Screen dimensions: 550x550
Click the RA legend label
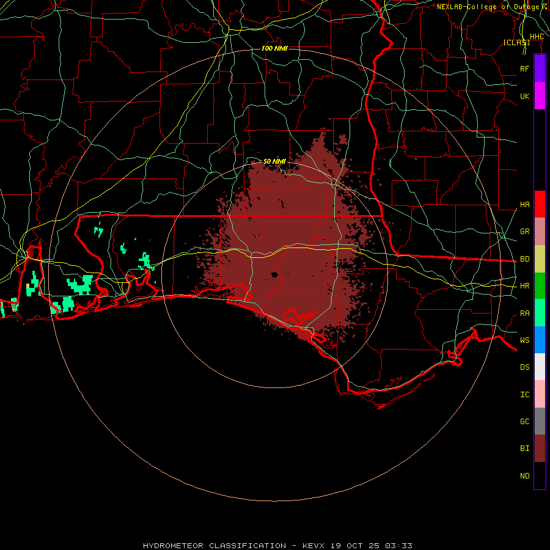[x=524, y=313]
